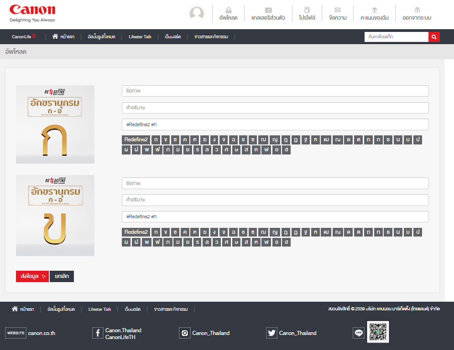Click the red submit button
This screenshot has height=350, width=454.
(x=32, y=276)
